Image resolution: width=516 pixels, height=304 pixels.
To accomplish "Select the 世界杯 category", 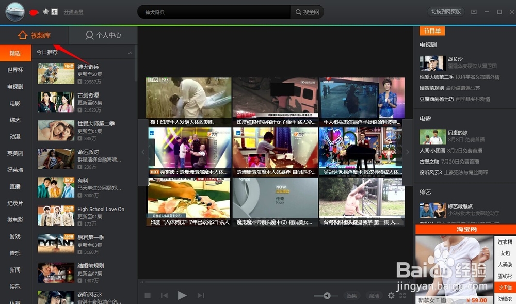I will pos(15,70).
